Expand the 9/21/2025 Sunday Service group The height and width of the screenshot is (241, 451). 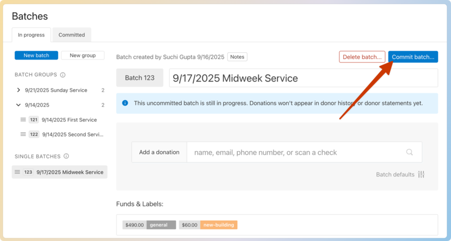pos(19,90)
